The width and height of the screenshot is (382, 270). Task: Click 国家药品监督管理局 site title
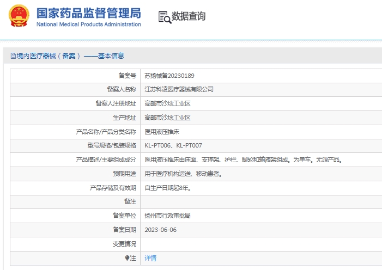click(89, 13)
